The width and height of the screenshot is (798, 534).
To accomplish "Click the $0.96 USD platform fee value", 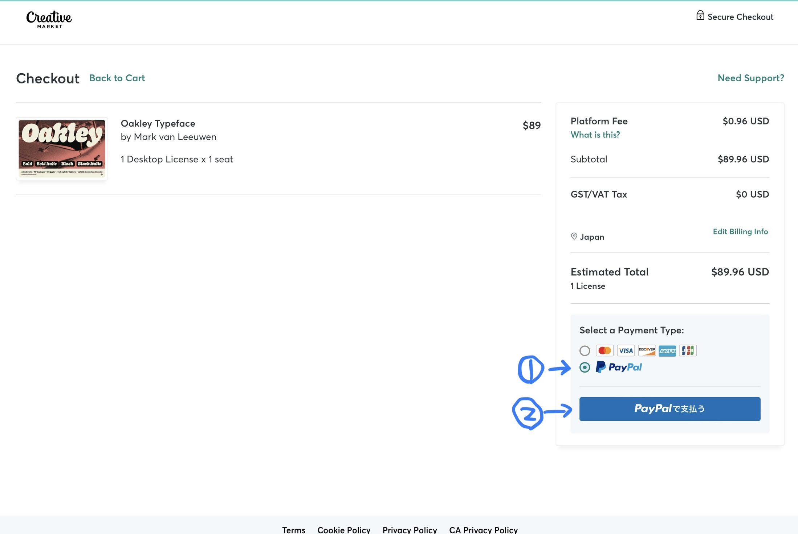I will point(746,121).
